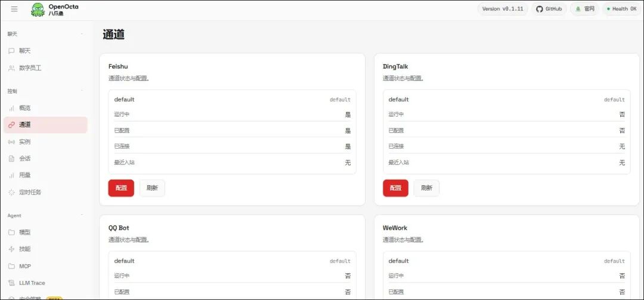Click DingTalk 已配置 status row
The height and width of the screenshot is (300, 644).
click(x=507, y=131)
